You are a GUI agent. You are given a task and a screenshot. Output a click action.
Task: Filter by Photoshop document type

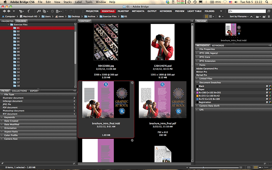pyautogui.click(x=38, y=111)
